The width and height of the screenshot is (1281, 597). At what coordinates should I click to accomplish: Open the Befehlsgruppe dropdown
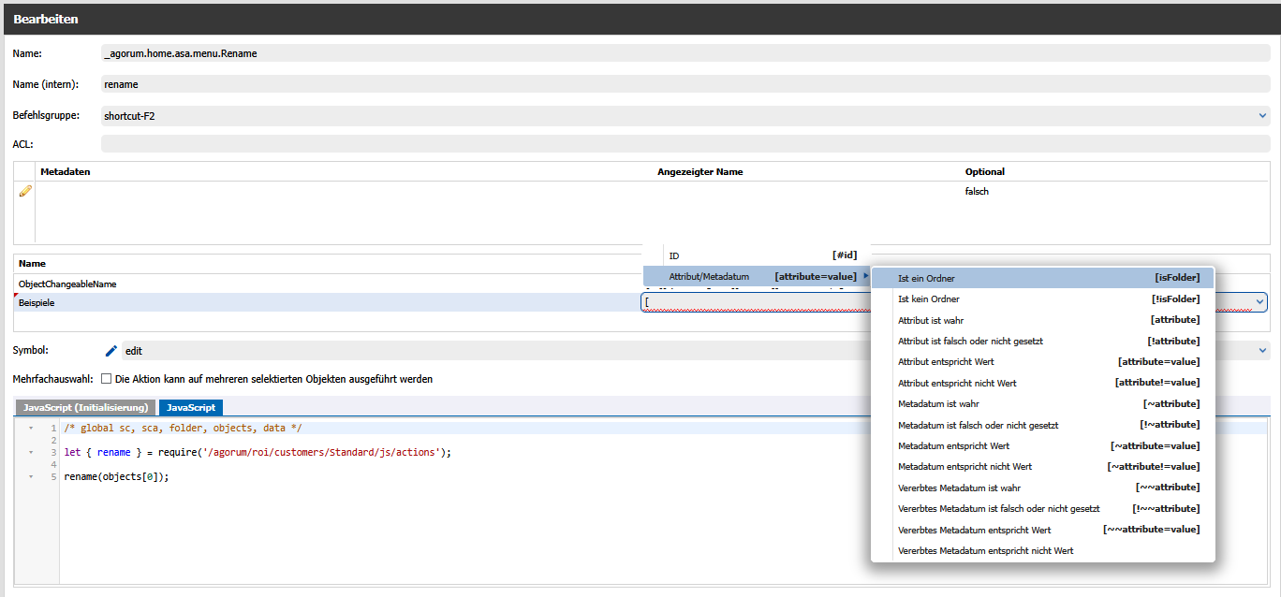1262,116
